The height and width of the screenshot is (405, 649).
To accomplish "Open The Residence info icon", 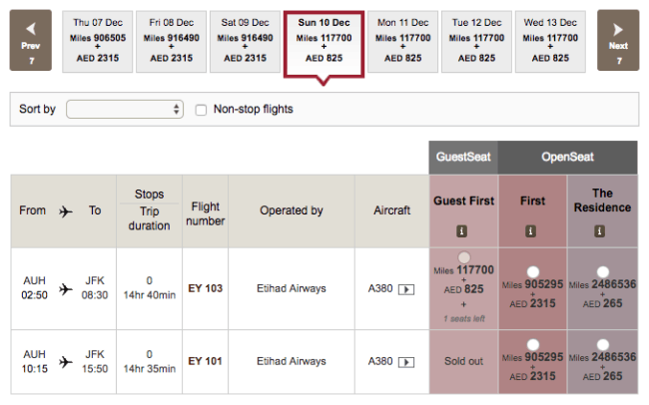I will coord(599,230).
